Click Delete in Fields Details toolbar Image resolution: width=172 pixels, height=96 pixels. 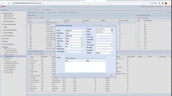click(x=42, y=54)
